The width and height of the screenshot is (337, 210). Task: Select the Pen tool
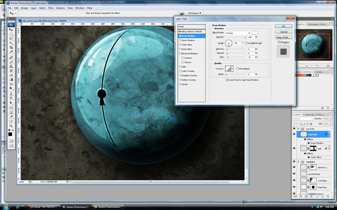coord(11,94)
